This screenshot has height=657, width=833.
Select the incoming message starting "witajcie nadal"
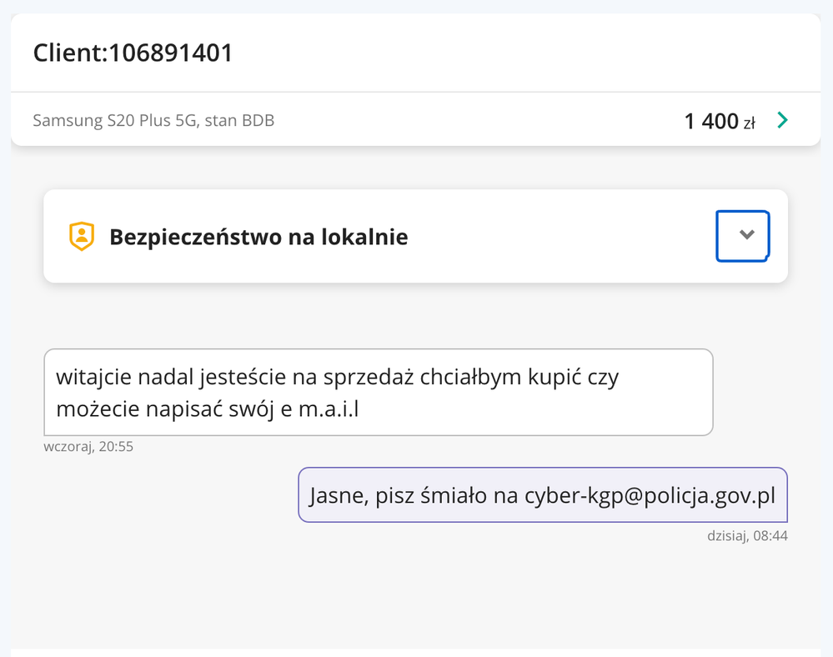click(x=378, y=392)
